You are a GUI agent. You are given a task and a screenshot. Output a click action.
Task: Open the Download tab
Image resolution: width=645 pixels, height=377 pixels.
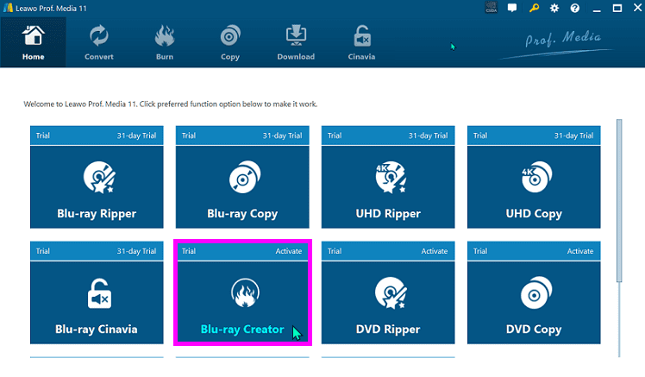[x=296, y=42]
